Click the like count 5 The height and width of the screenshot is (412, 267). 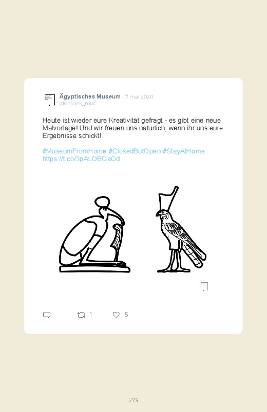126,315
